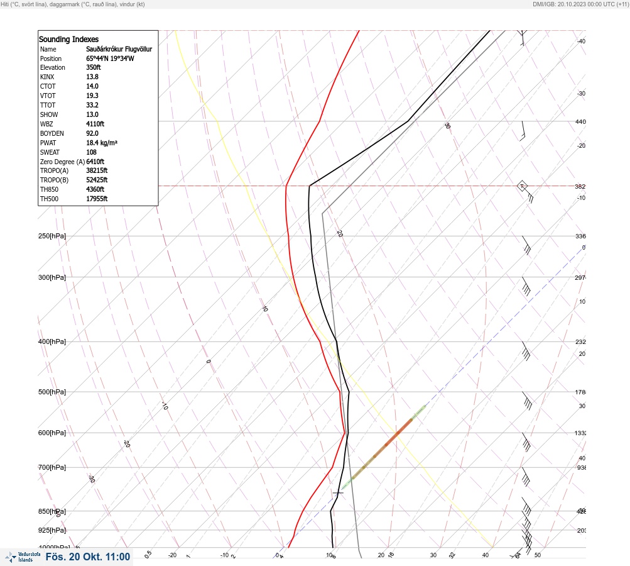Screen dimensions: 630x566
Task: Click the 382 height label on right axis
Action: click(x=580, y=186)
